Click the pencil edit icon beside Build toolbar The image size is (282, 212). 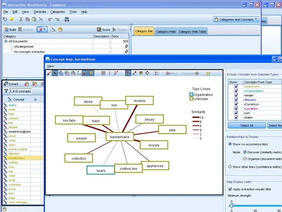point(53,30)
